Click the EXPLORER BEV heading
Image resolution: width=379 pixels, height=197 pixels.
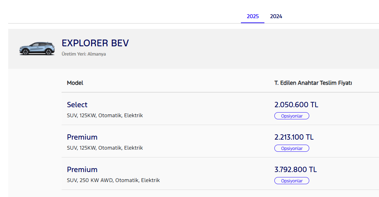click(x=95, y=43)
